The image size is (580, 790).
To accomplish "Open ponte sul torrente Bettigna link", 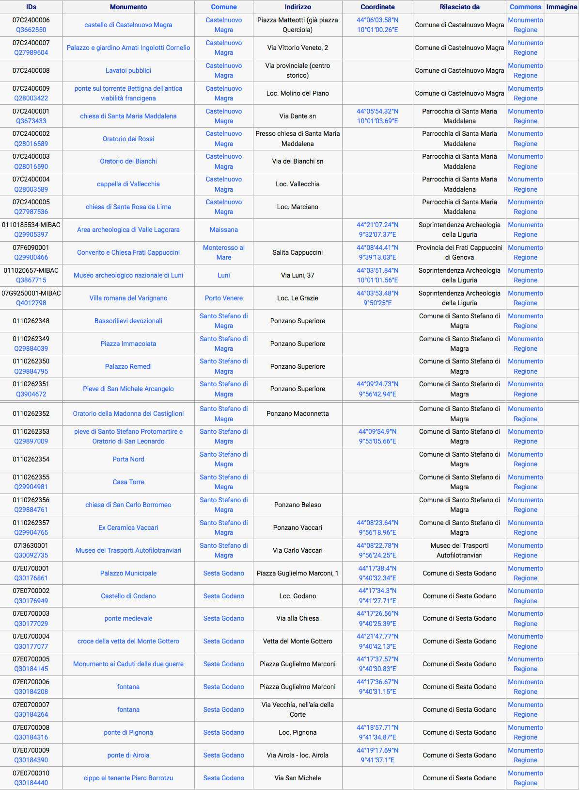I will (x=128, y=93).
